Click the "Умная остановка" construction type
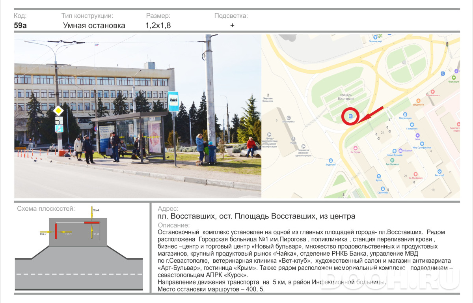Screen dimensions: 473x303 (x=94, y=26)
